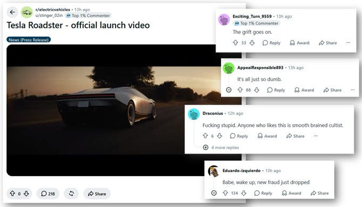Upvote the Tesla Roadster post
Screen dimensions: 362x207
click(12, 194)
